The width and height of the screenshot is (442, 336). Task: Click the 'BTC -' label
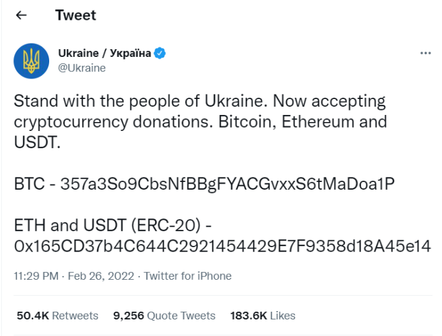[34, 184]
